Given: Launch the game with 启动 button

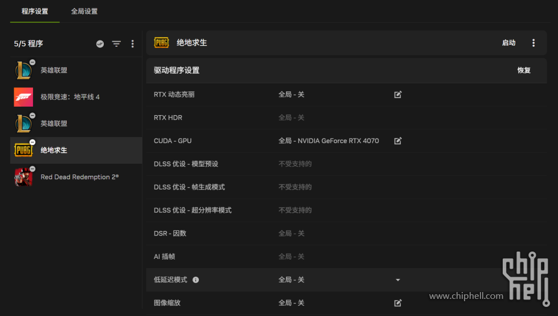Looking at the screenshot, I should pyautogui.click(x=508, y=43).
